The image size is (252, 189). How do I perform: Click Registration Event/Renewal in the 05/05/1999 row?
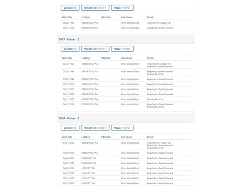160,79
